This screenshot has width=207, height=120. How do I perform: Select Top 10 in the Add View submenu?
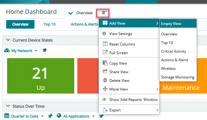point(178,43)
